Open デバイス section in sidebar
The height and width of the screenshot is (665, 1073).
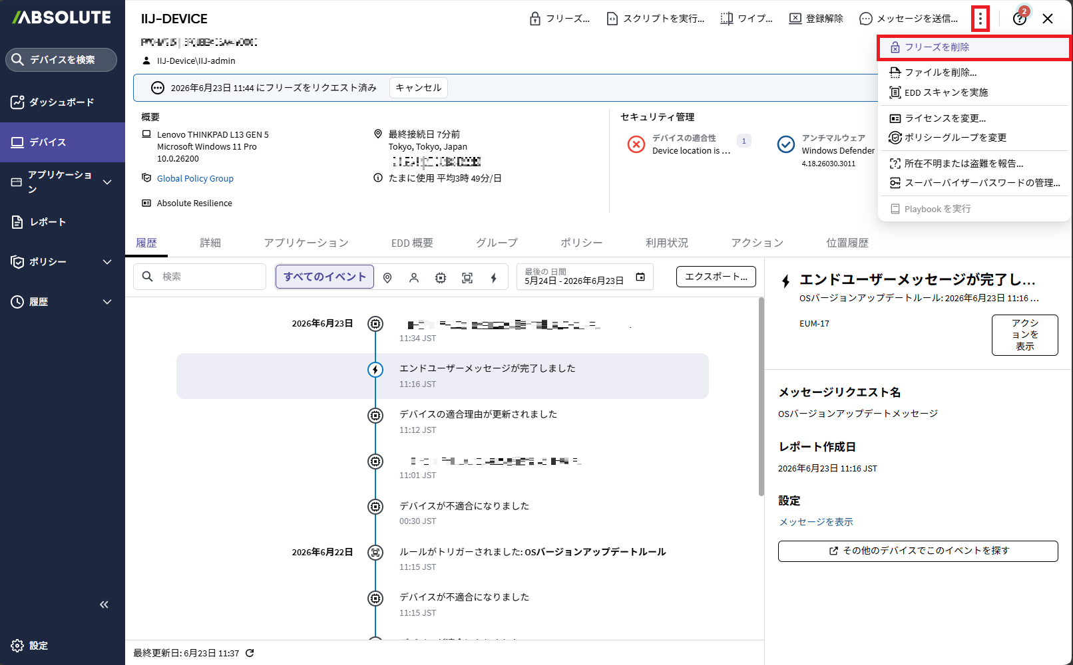coord(63,142)
